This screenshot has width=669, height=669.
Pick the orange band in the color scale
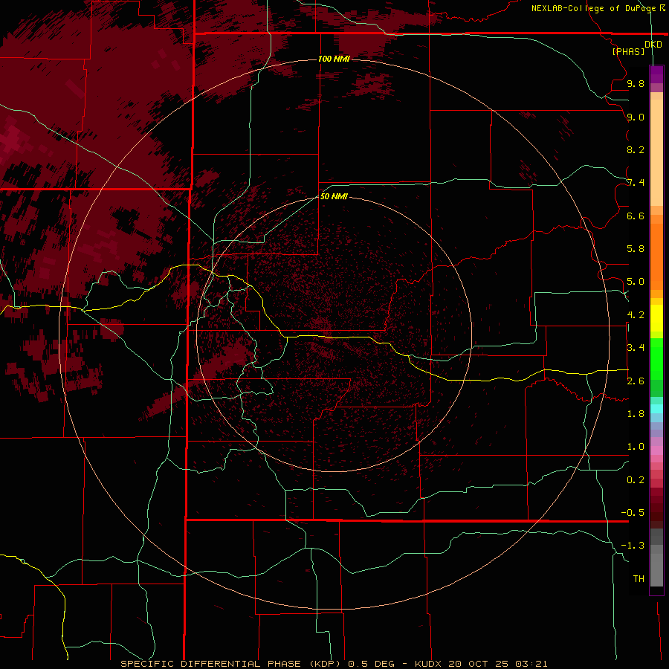[x=656, y=256]
